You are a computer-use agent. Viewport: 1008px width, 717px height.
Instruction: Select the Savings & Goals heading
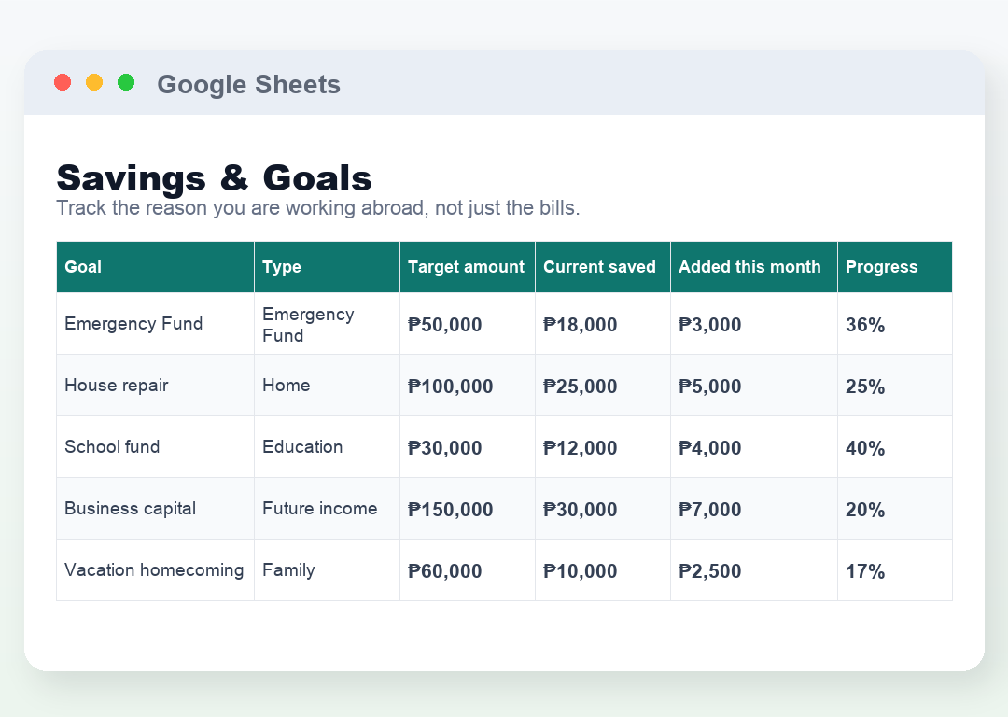pyautogui.click(x=214, y=177)
